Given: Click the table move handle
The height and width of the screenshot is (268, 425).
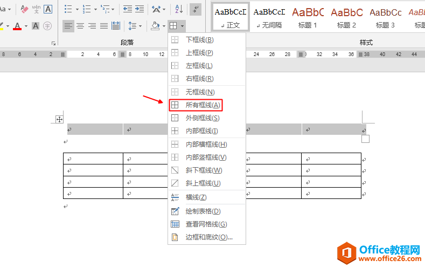Looking at the screenshot, I should 59,119.
